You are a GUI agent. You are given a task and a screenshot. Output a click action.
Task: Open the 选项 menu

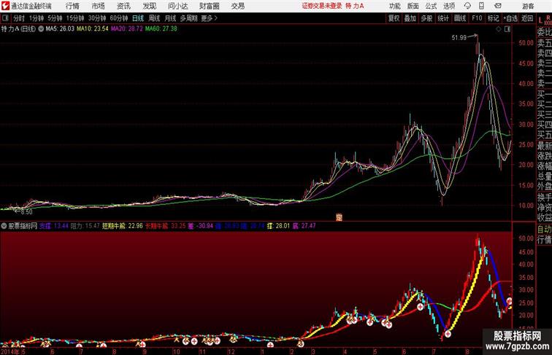click(449, 6)
